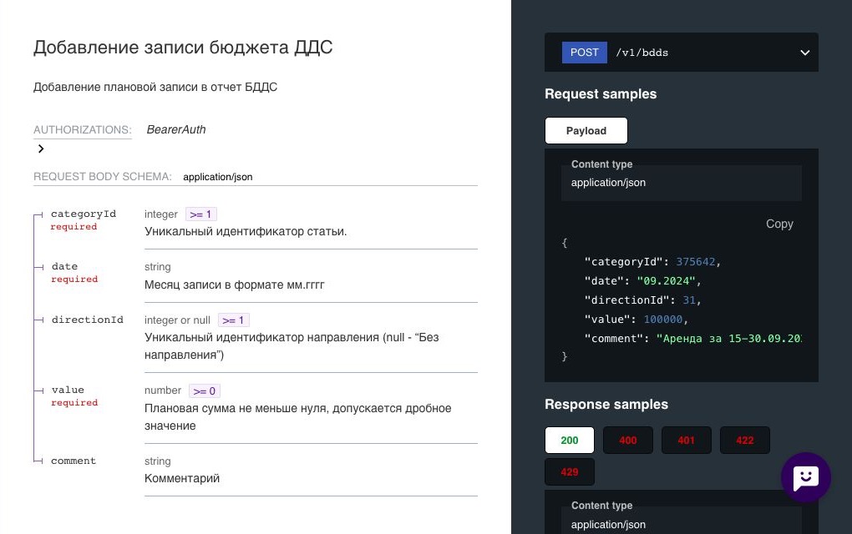852x534 pixels.
Task: Click the value parameter name
Action: coord(68,390)
